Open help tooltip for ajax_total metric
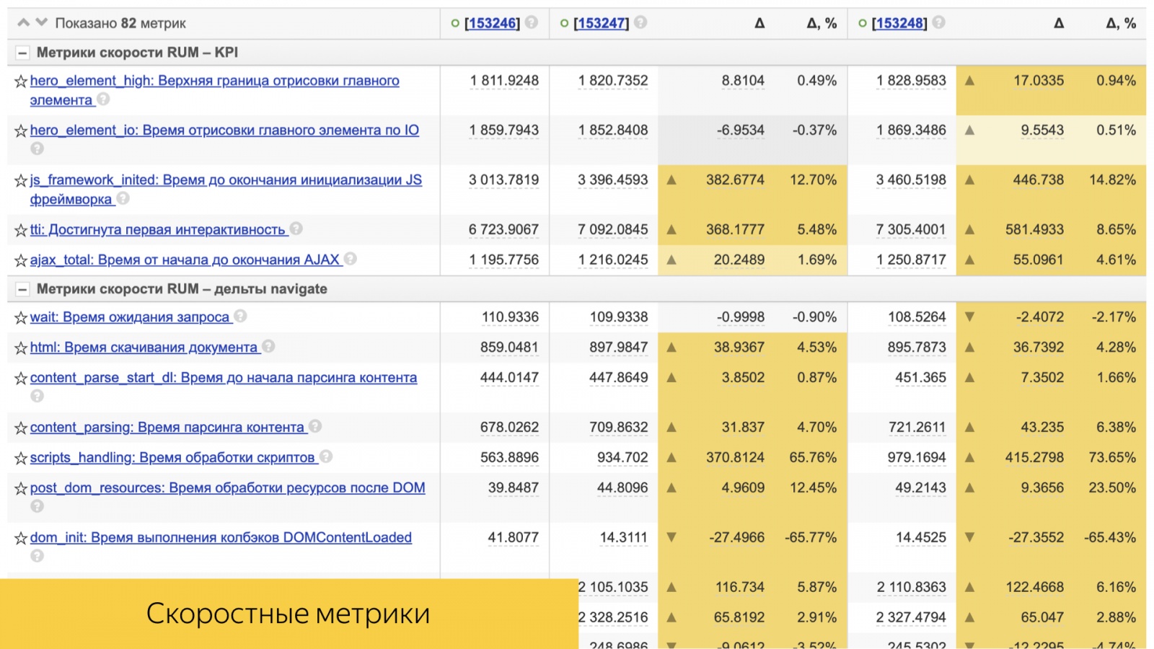 [351, 259]
